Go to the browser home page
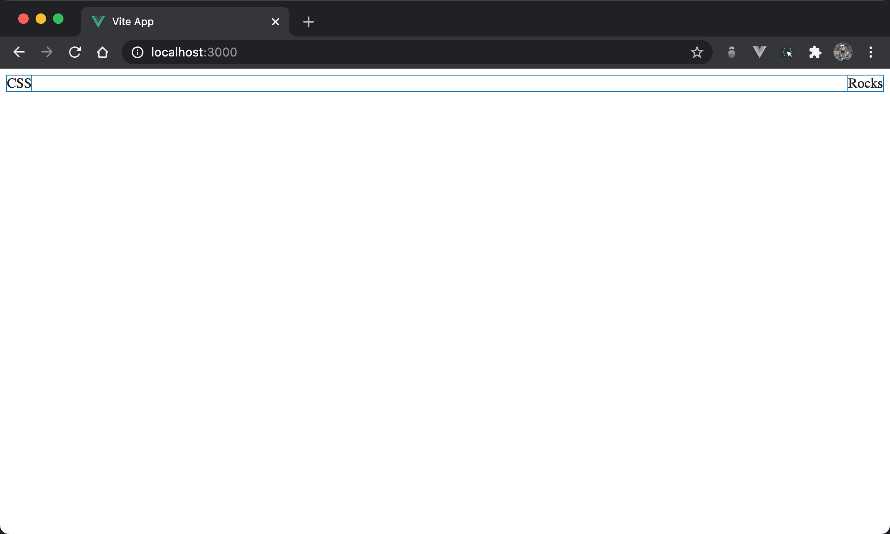This screenshot has height=534, width=890. coord(103,53)
